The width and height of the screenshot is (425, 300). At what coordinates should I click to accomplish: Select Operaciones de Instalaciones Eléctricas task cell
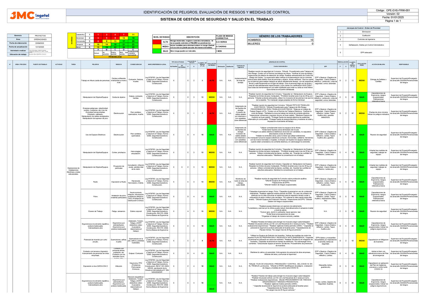73,172
